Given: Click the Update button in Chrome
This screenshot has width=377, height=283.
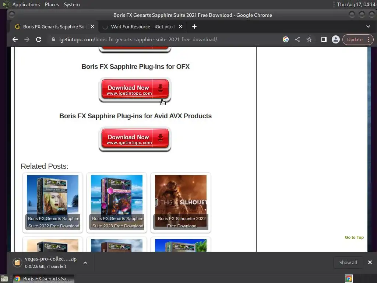Looking at the screenshot, I should [x=355, y=40].
